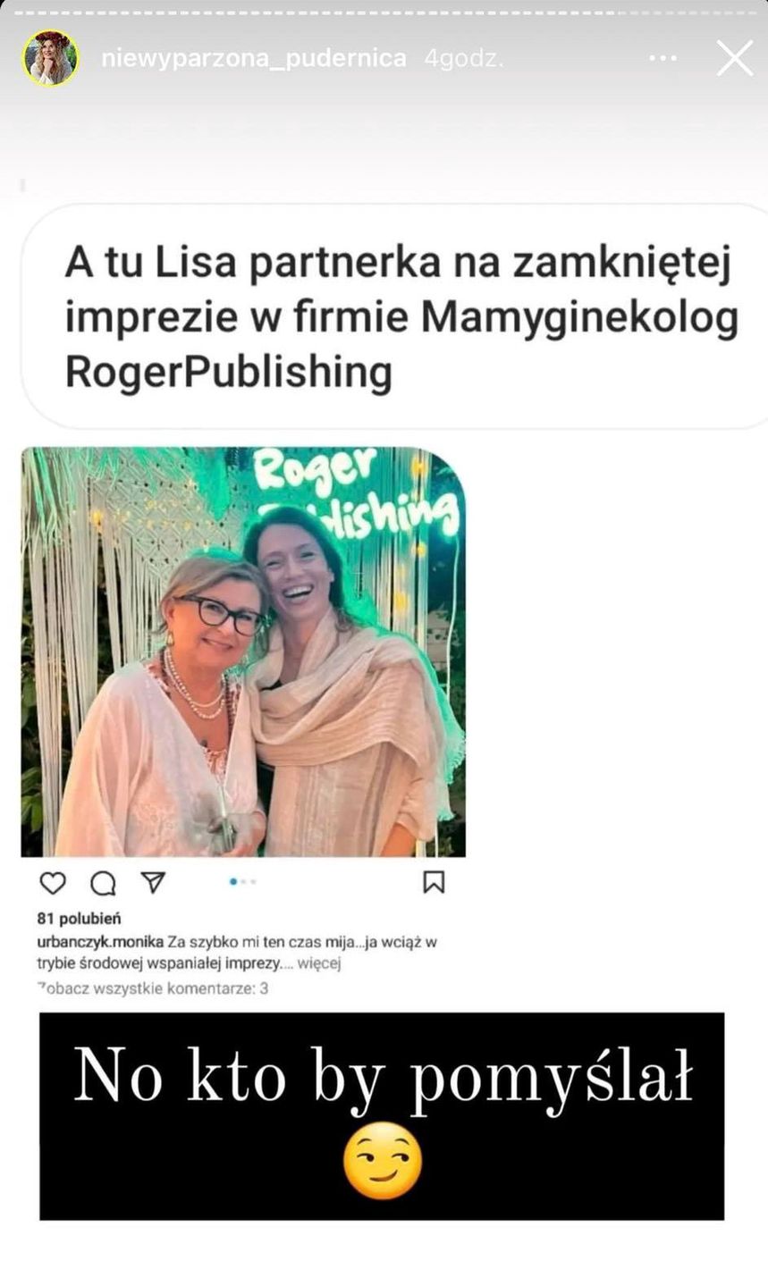Image resolution: width=768 pixels, height=1286 pixels.
Task: Open niewyparzona_pudernica profile picture
Action: pyautogui.click(x=51, y=59)
